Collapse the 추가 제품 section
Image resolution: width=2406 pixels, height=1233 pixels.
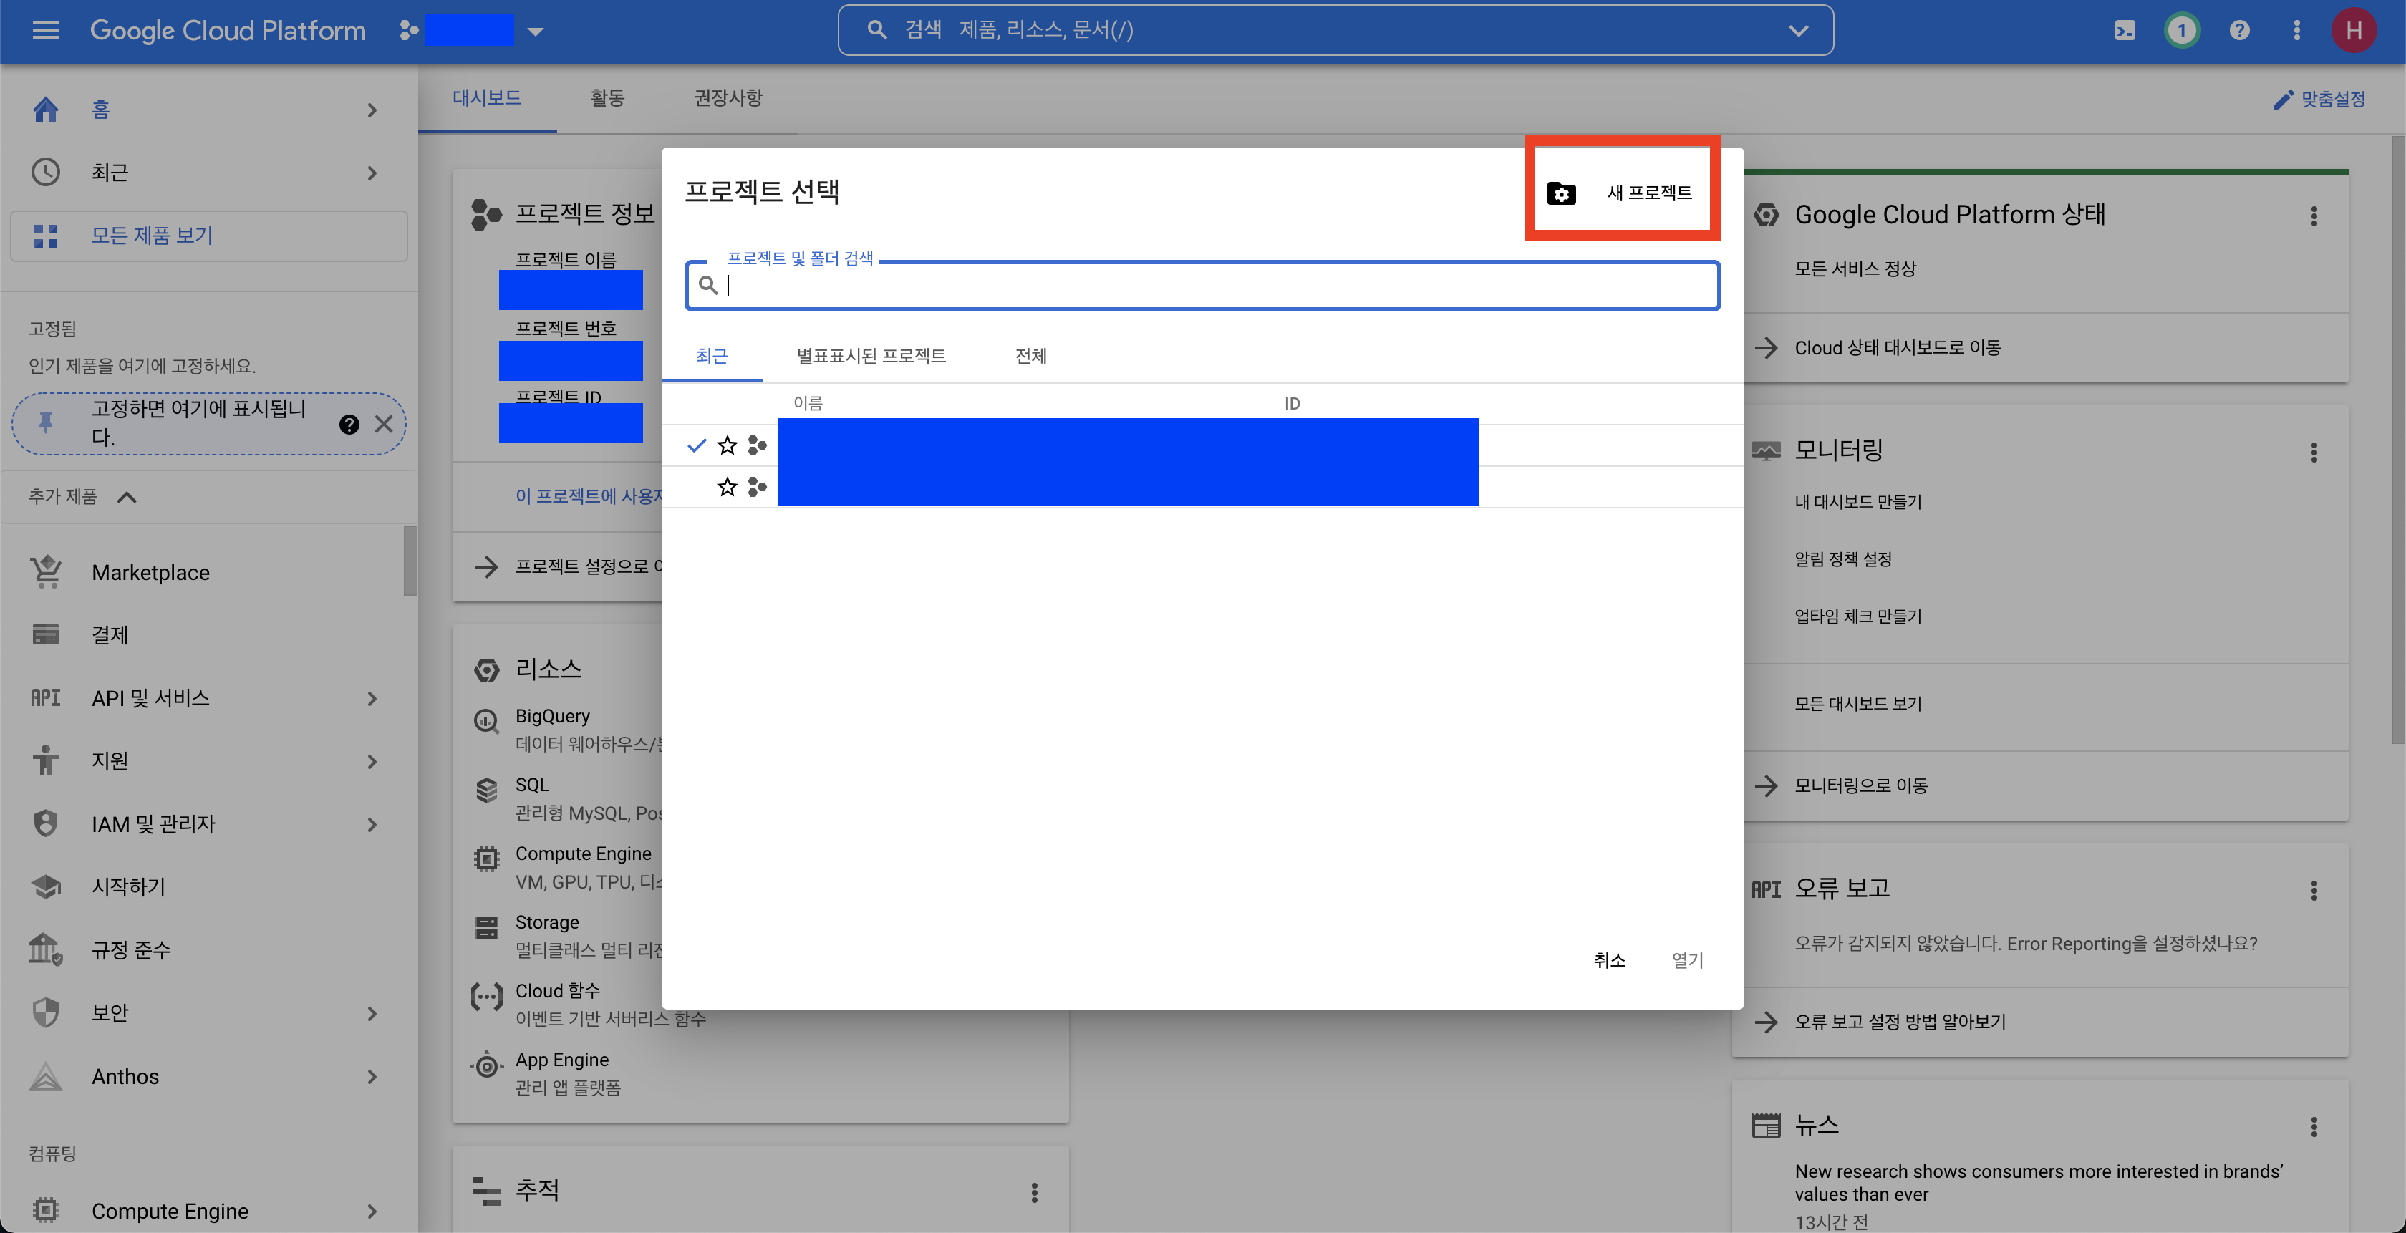pos(127,497)
